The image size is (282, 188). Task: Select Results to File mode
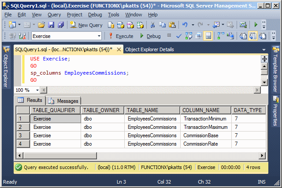point(263,36)
